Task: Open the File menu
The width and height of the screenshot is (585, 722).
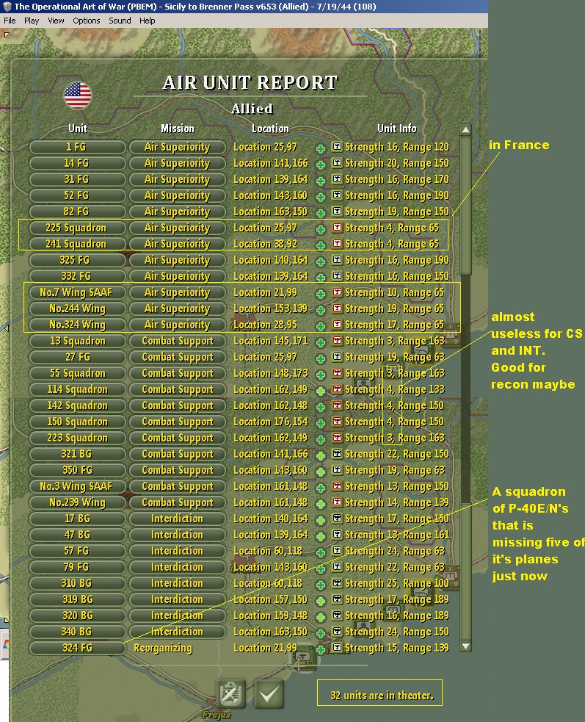Action: [10, 21]
